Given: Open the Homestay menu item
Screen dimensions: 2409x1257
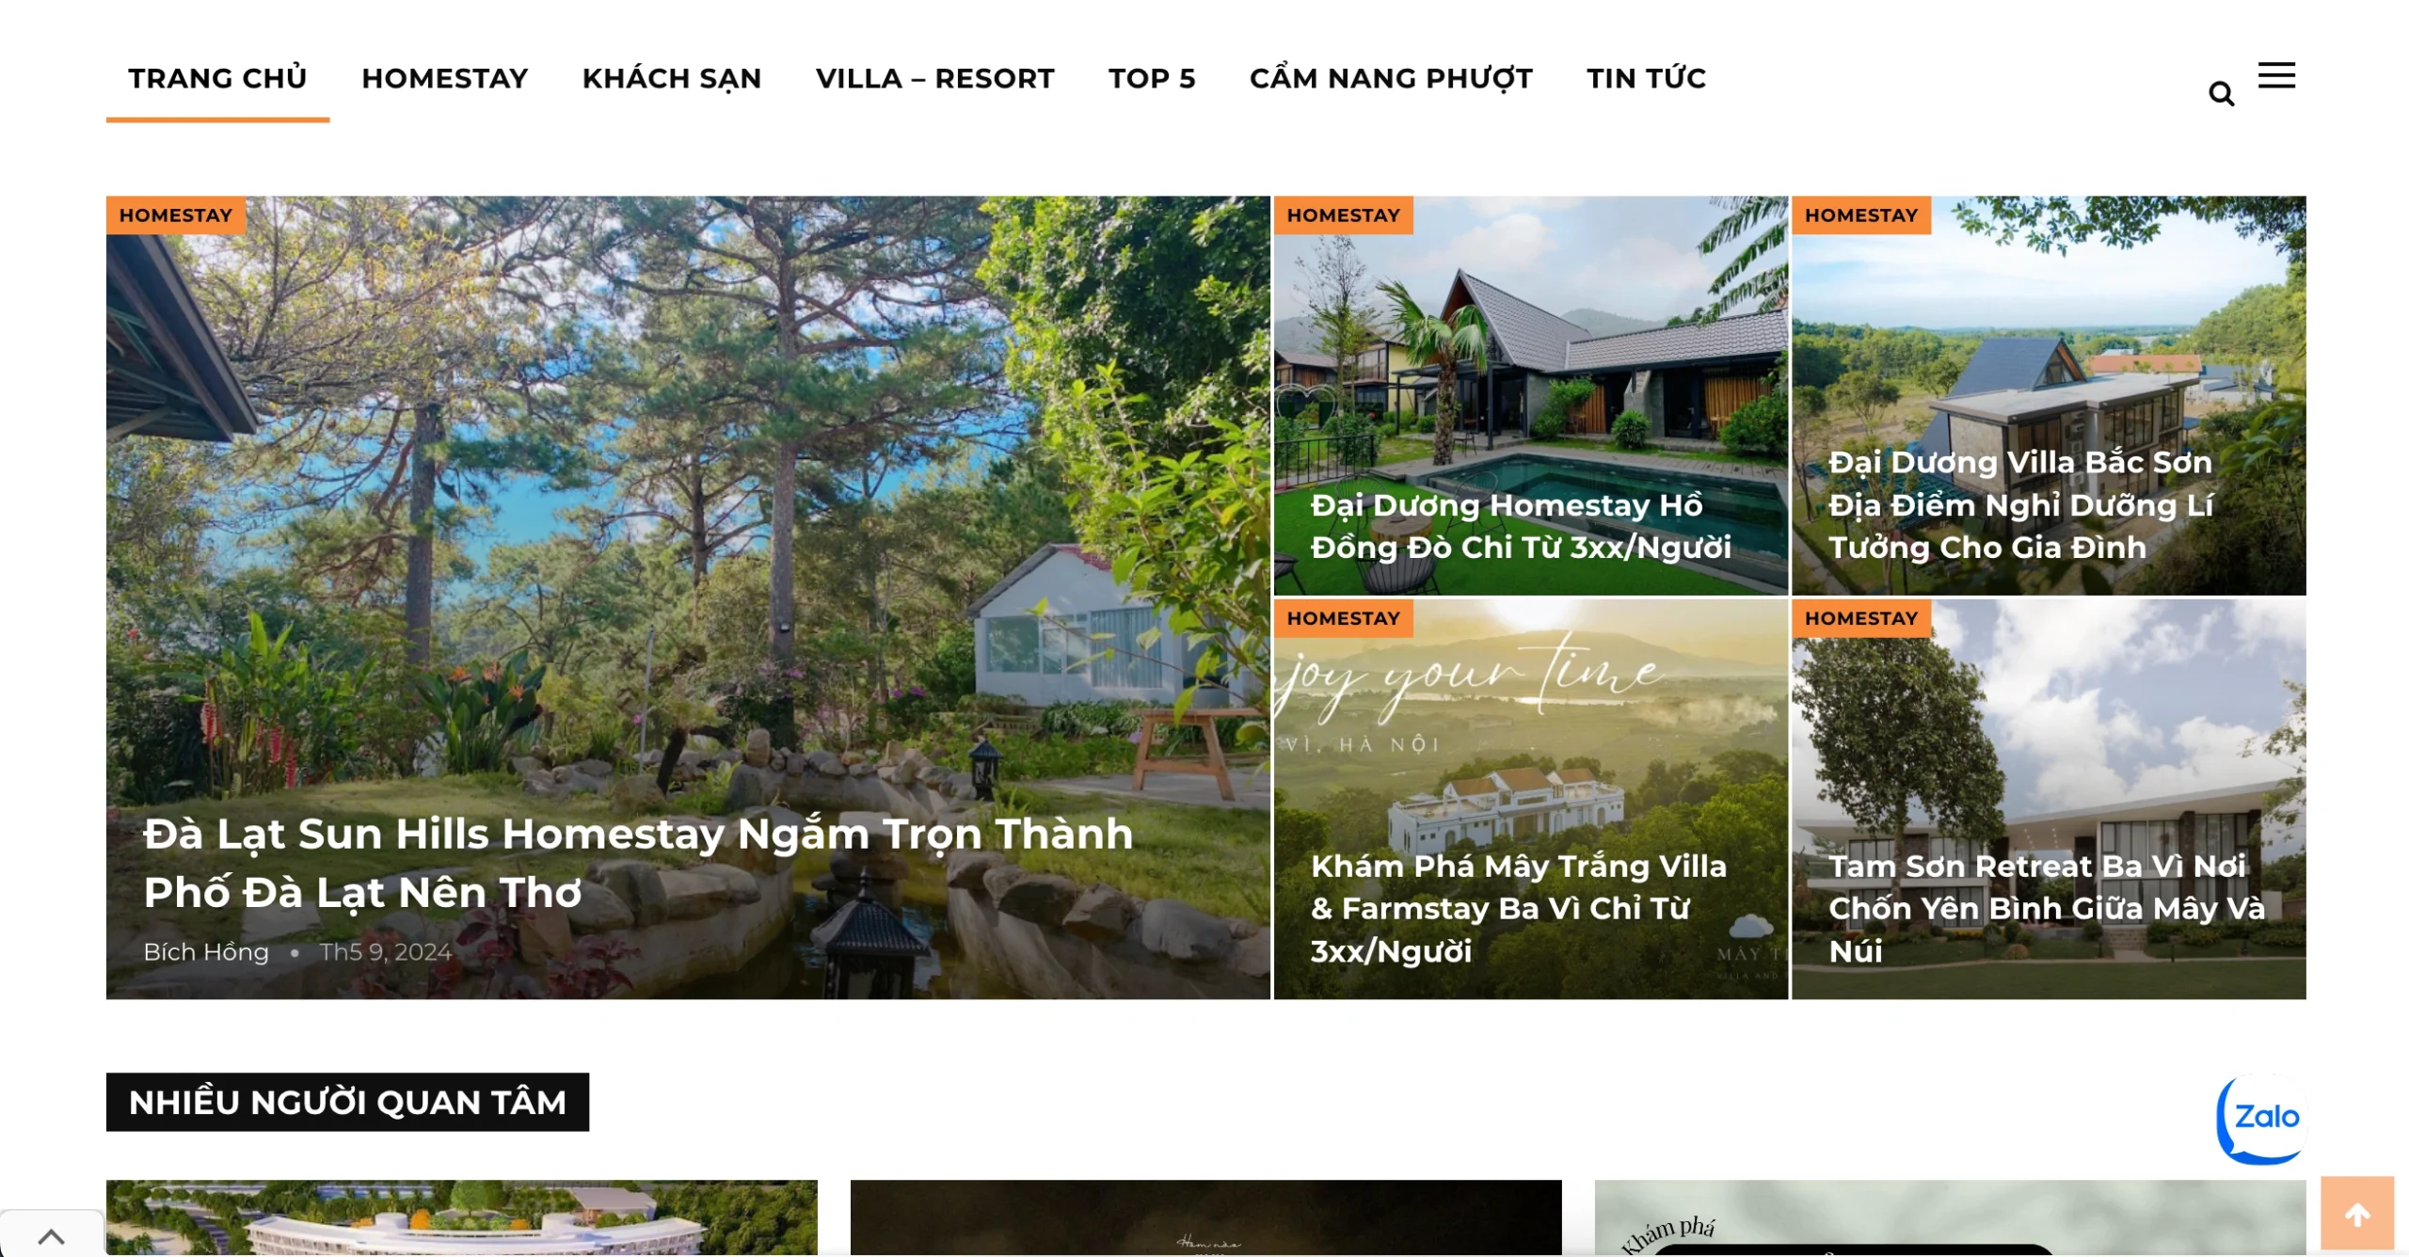Looking at the screenshot, I should click(x=444, y=78).
